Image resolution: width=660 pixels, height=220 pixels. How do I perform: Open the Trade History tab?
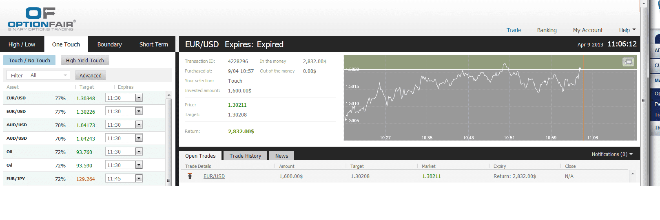[245, 156]
